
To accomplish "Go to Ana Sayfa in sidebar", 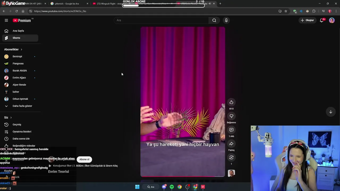I will [20, 31].
